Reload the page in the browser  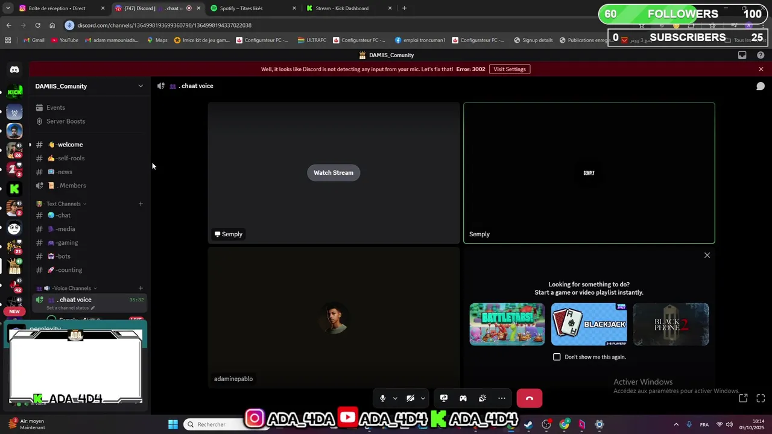point(37,25)
